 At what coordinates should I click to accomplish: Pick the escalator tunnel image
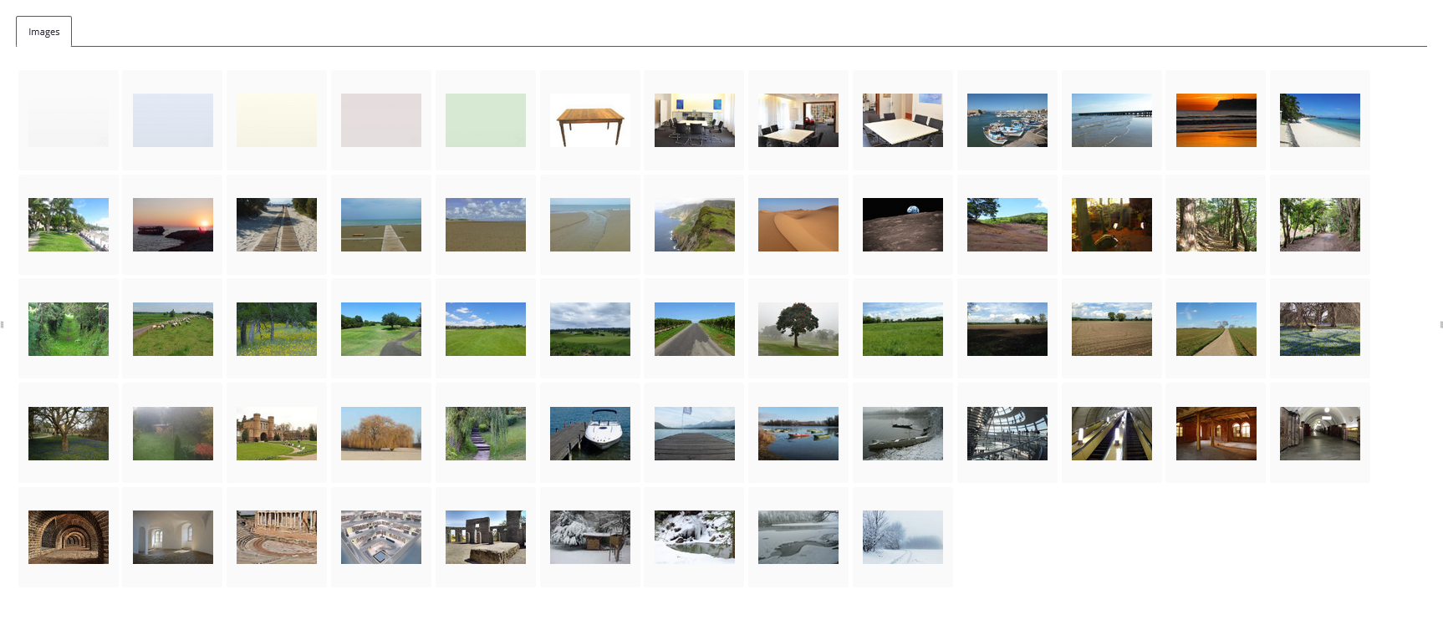pos(1112,434)
